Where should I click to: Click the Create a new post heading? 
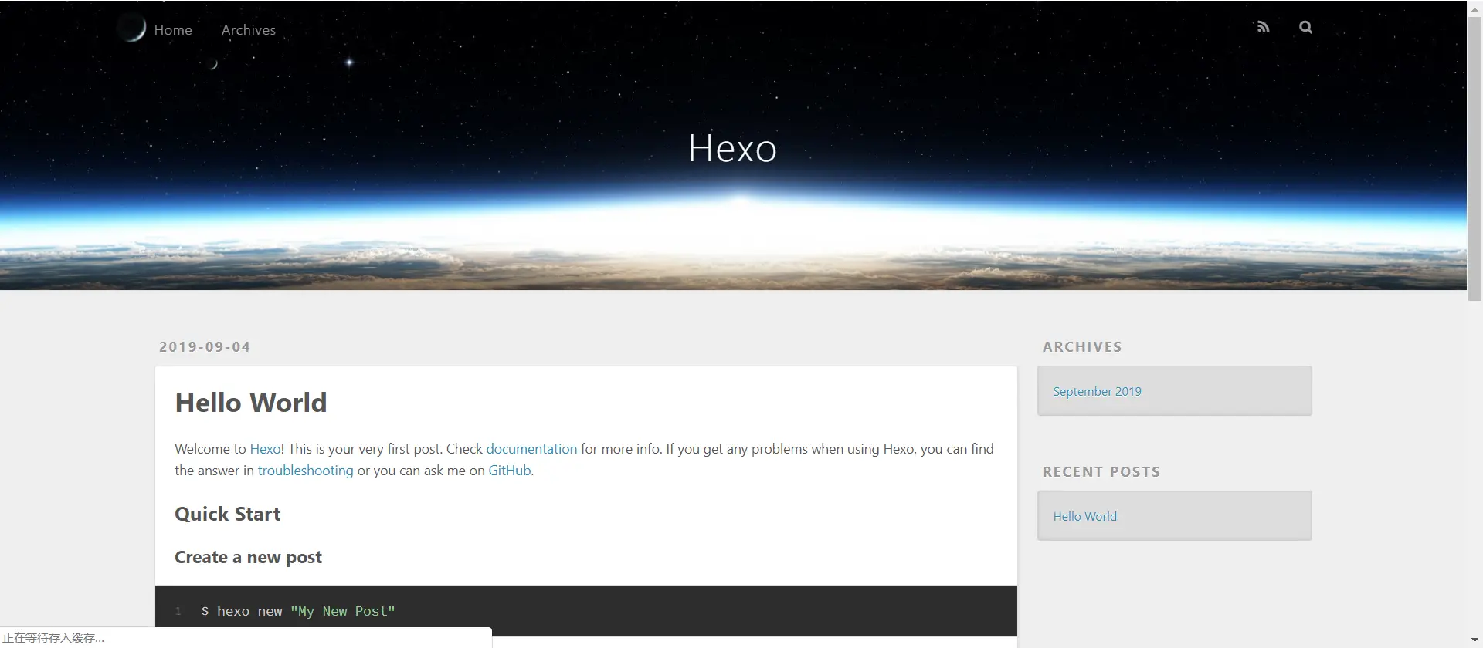pos(248,558)
